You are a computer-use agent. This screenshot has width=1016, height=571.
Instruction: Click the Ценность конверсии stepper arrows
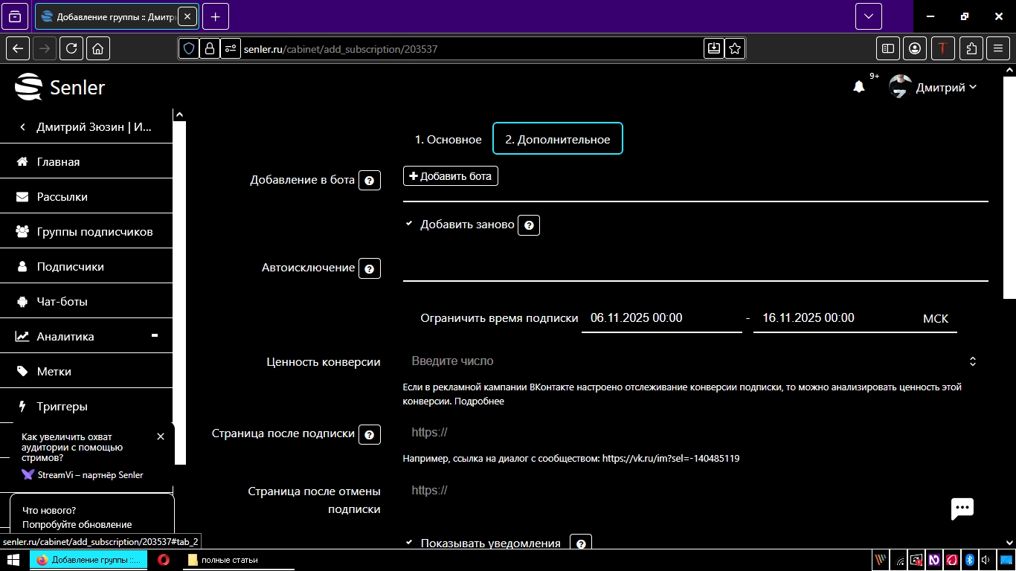click(973, 361)
